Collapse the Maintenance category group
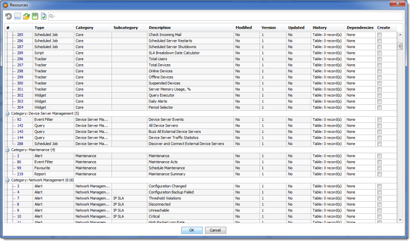Screen dimensions: 412x243 point(7,150)
